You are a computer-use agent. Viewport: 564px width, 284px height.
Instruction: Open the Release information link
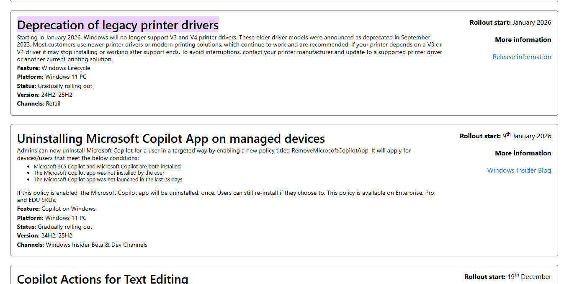tap(522, 57)
